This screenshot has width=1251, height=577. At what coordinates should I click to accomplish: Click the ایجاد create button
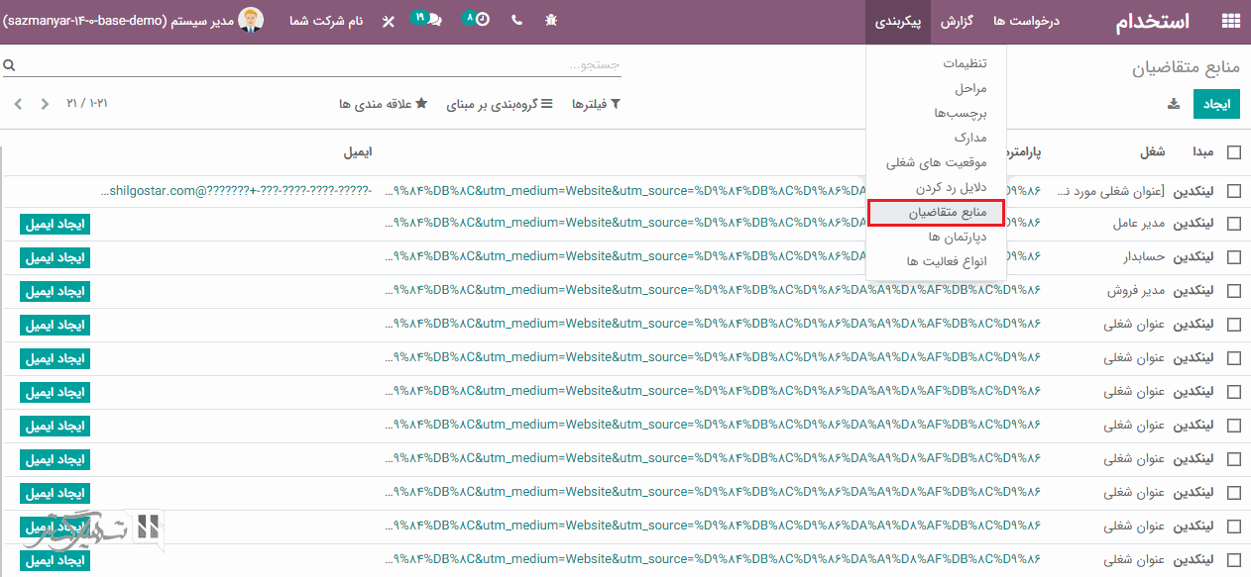pyautogui.click(x=1216, y=104)
